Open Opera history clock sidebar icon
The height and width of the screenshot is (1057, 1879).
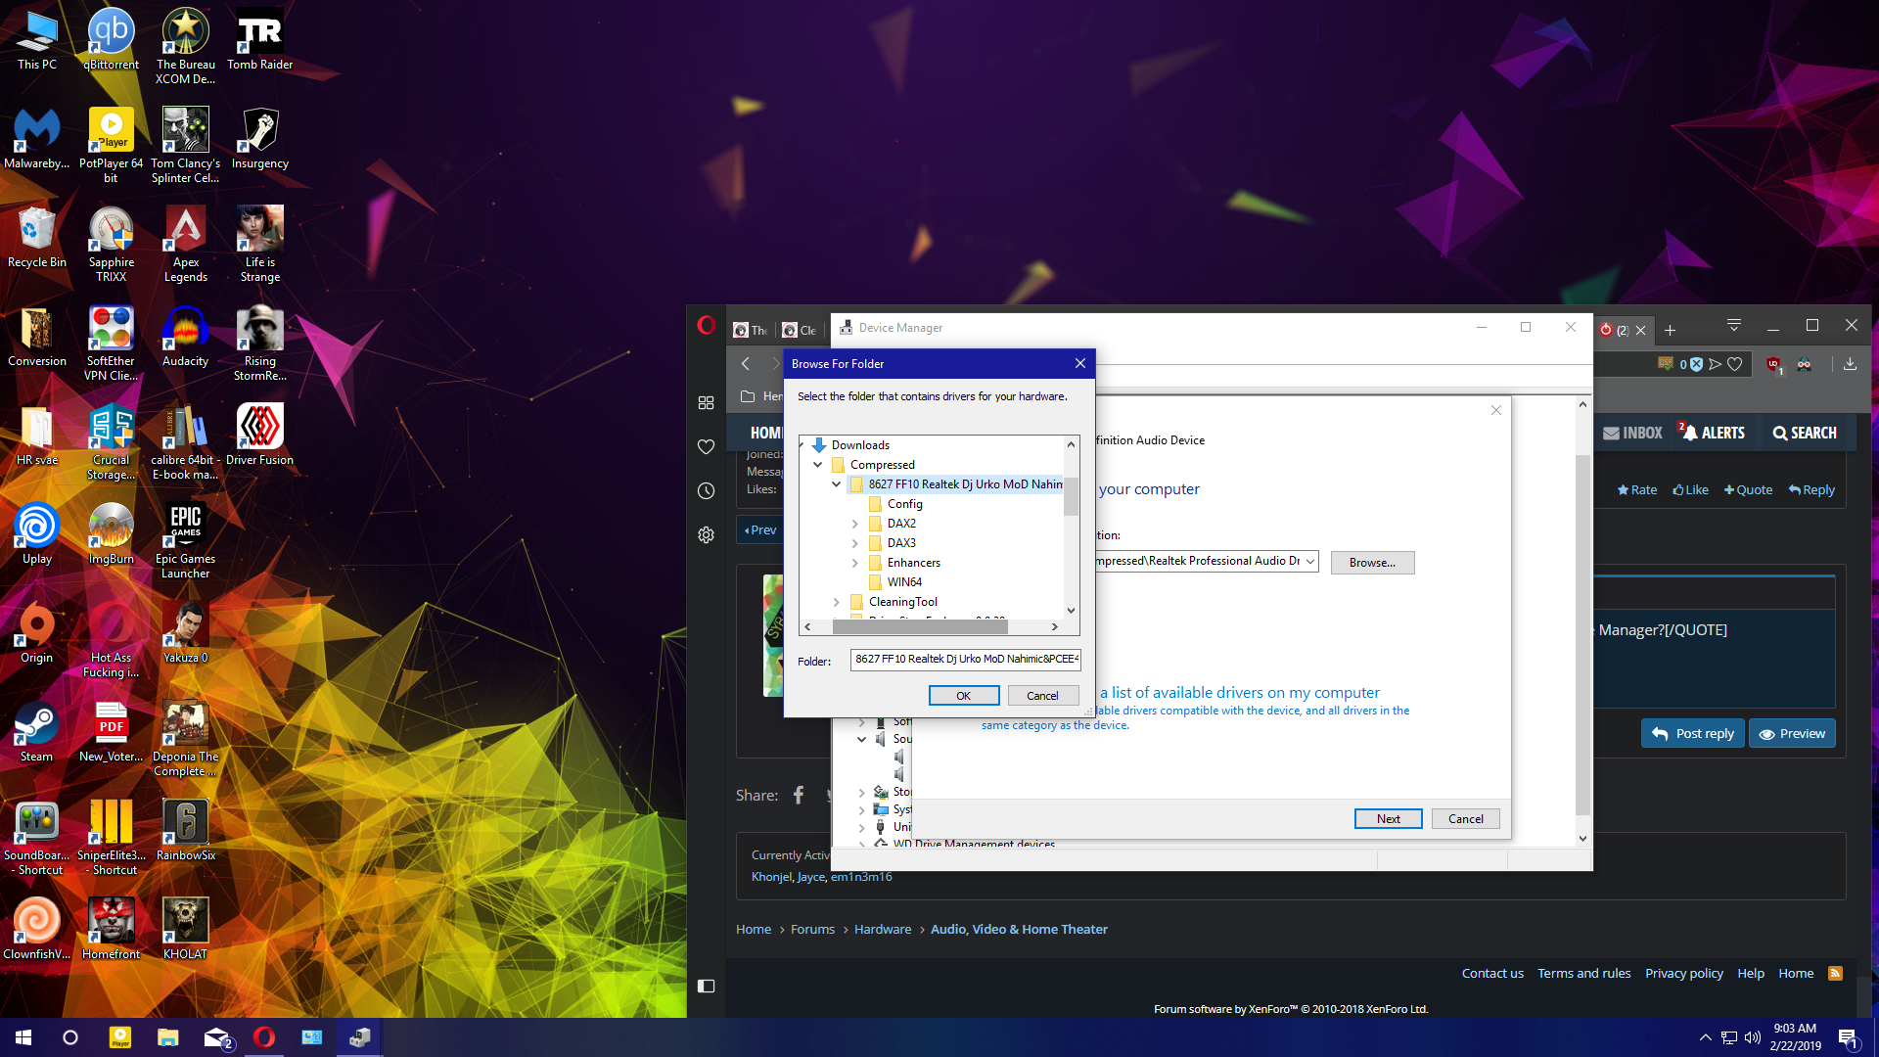click(706, 491)
